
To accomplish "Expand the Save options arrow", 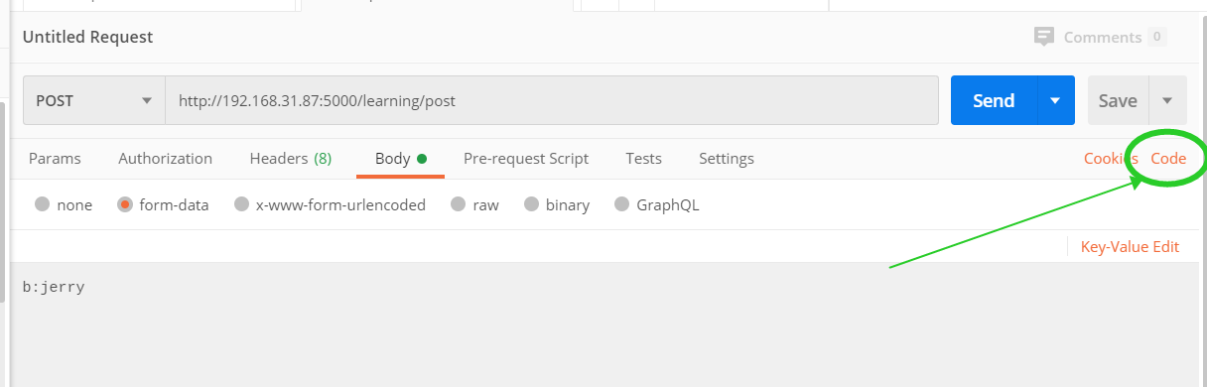I will [1167, 100].
